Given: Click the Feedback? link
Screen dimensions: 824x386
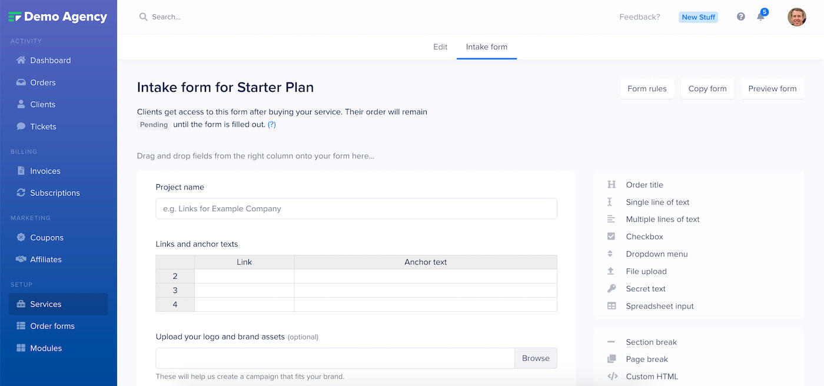Looking at the screenshot, I should 639,16.
